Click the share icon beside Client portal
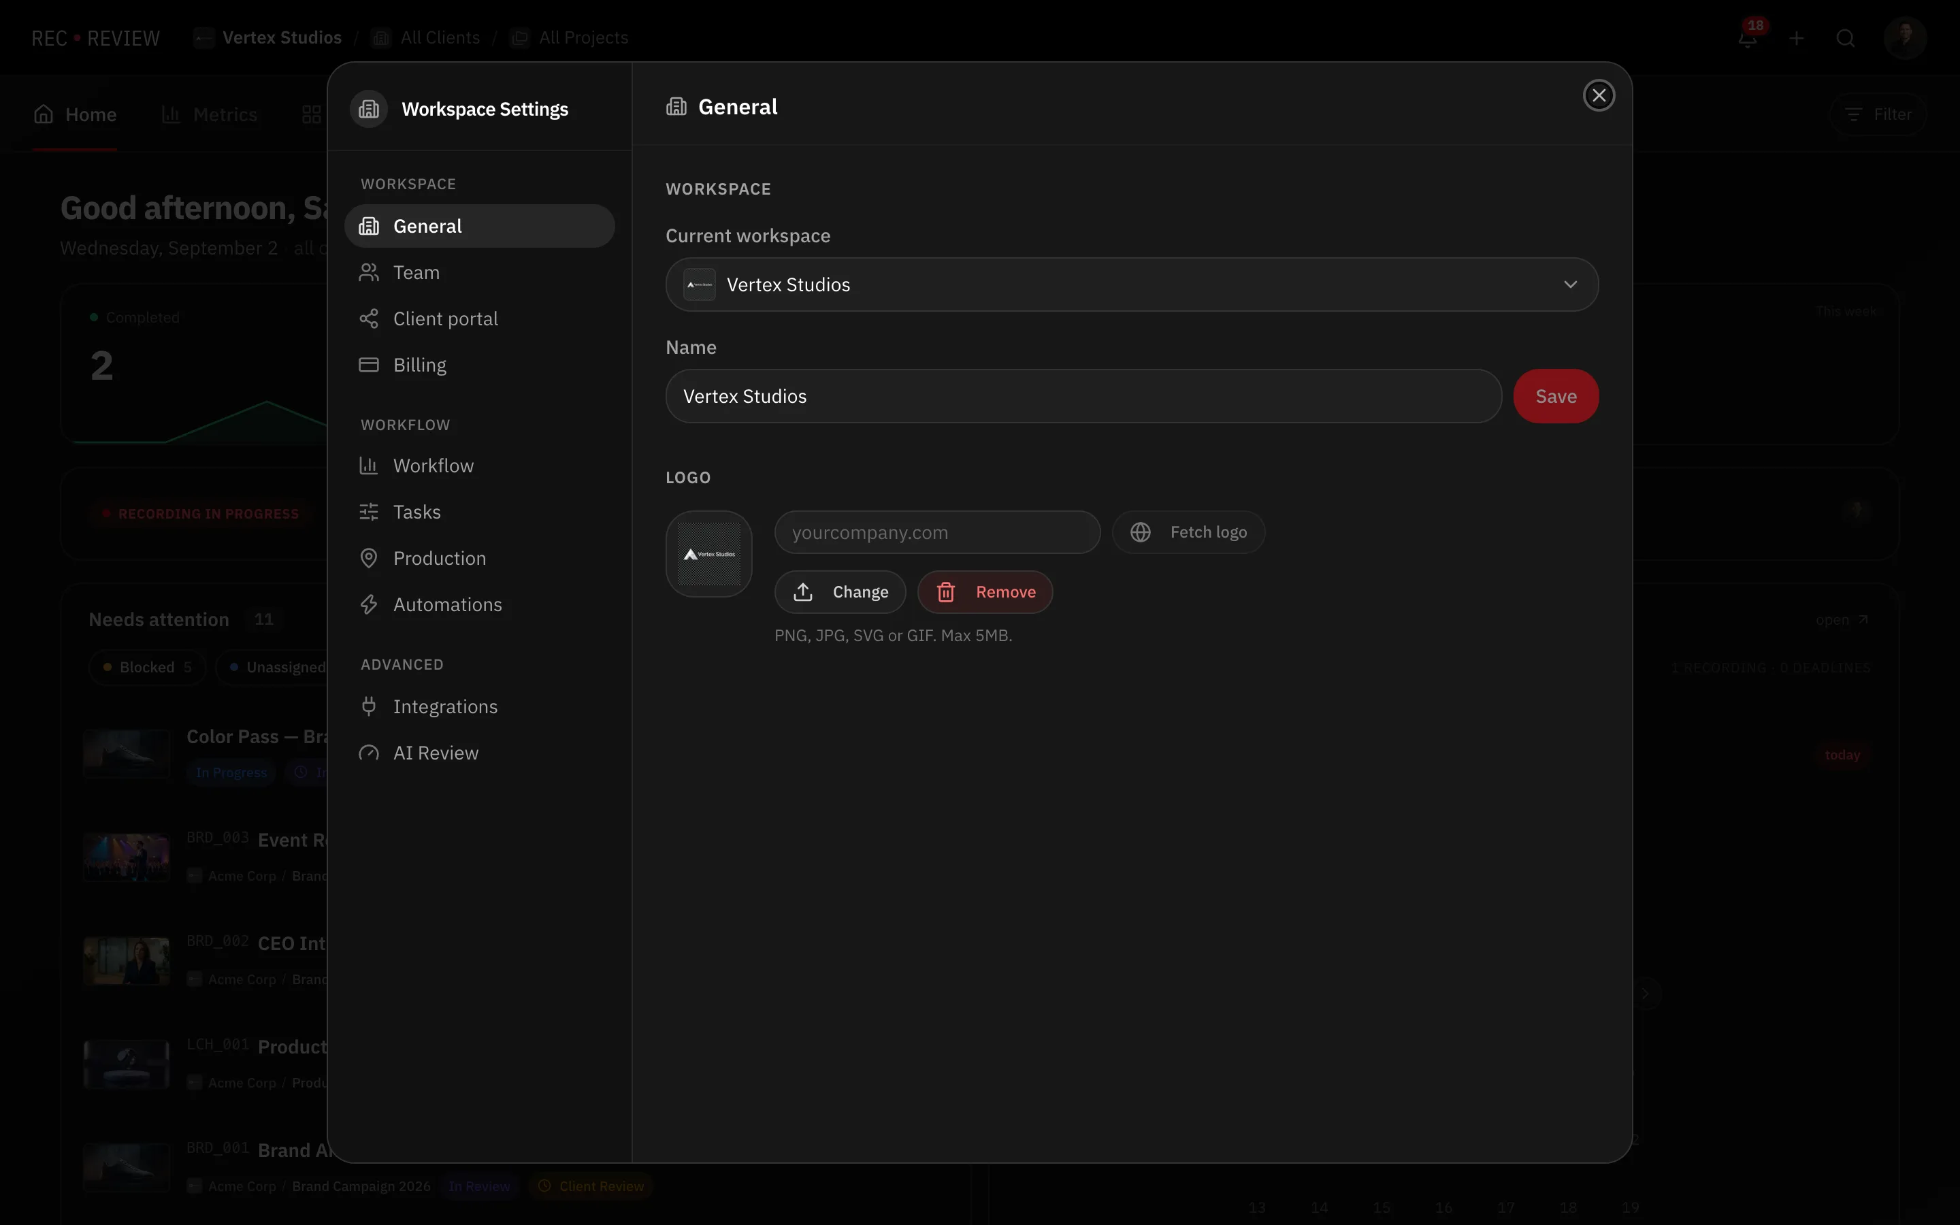Image resolution: width=1960 pixels, height=1225 pixels. 368,318
